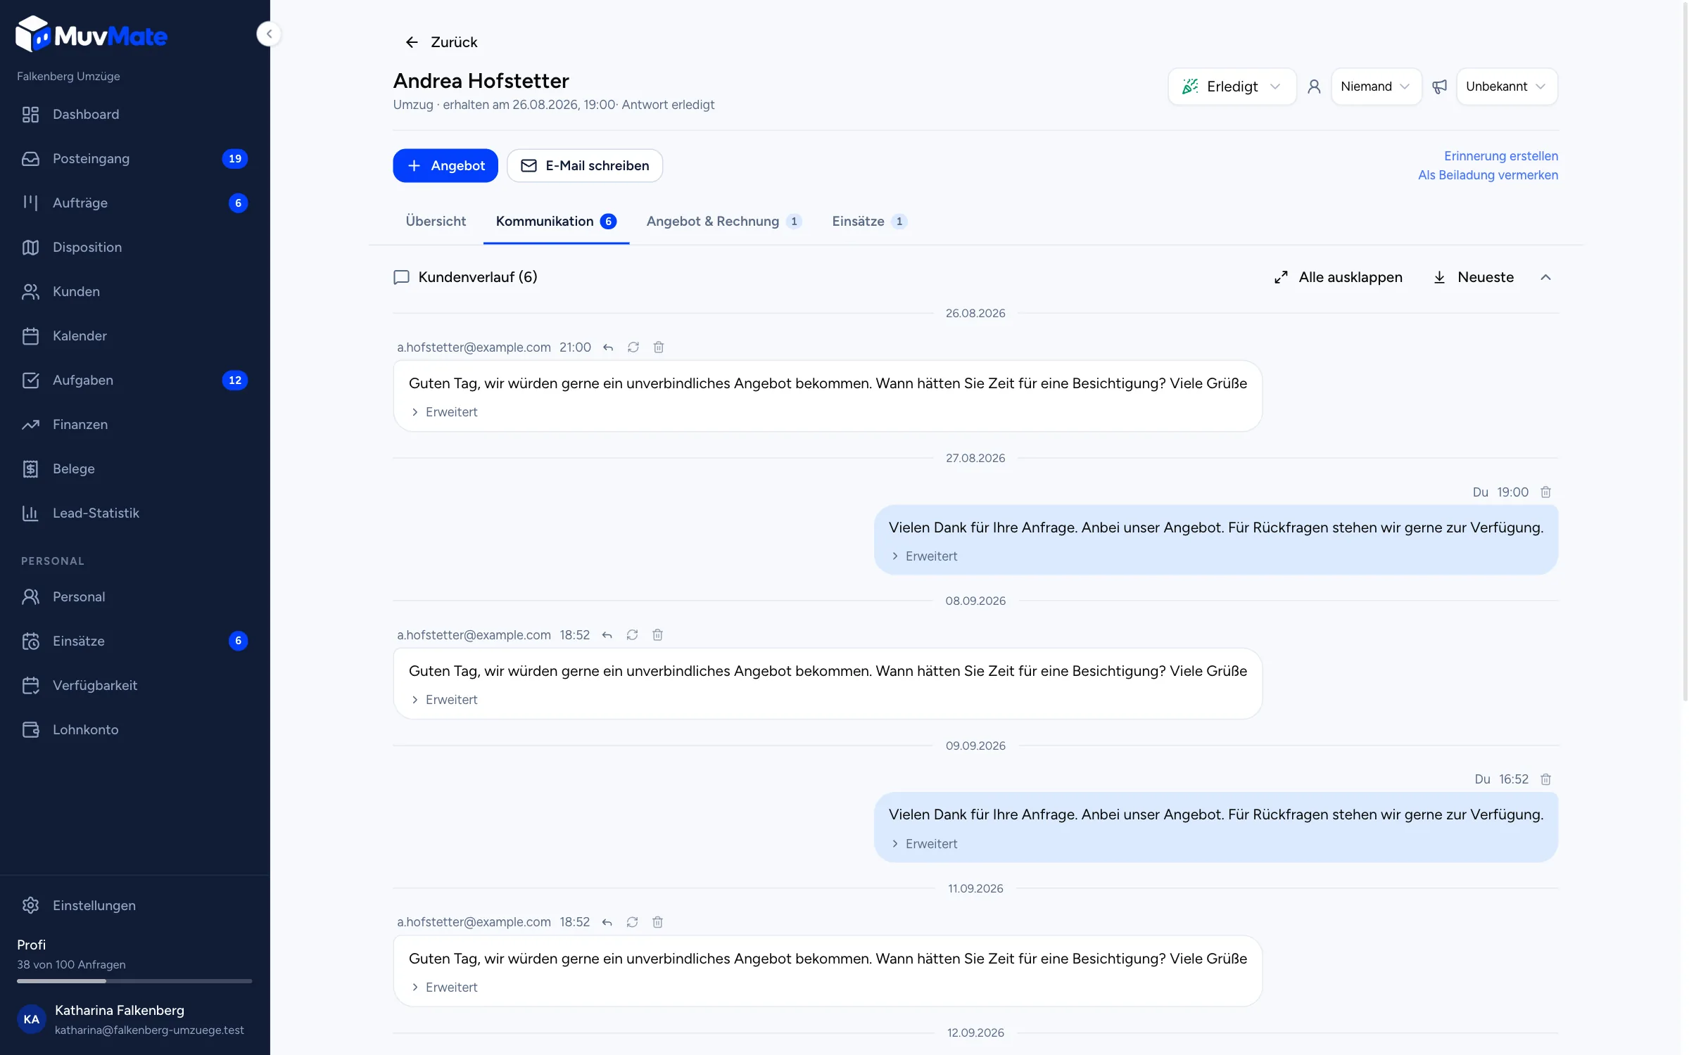Open Lohnkonto in the sidebar

pyautogui.click(x=135, y=729)
